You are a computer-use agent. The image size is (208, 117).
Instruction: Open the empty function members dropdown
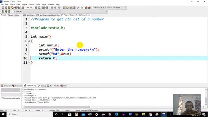pos(84,12)
